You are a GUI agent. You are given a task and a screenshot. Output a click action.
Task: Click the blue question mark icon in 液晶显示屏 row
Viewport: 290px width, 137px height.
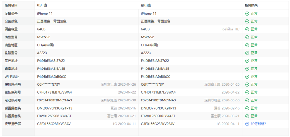click(247, 124)
